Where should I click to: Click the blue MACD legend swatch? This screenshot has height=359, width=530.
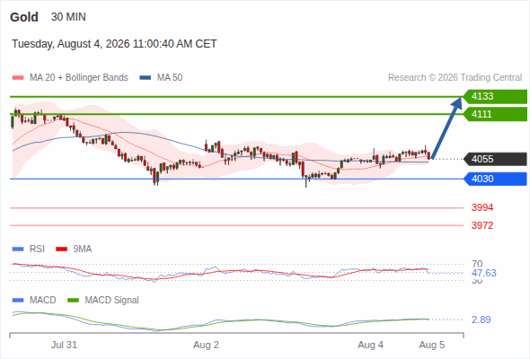point(18,301)
